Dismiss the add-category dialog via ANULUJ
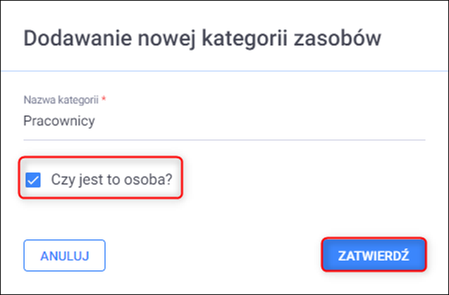This screenshot has width=449, height=295. point(64,256)
